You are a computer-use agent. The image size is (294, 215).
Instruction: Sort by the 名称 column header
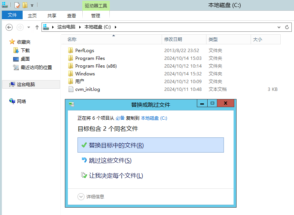point(111,40)
